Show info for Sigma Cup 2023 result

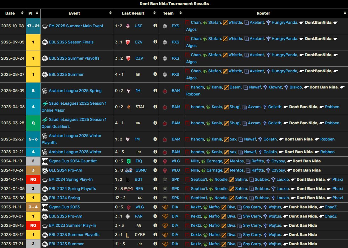[x=155, y=207]
